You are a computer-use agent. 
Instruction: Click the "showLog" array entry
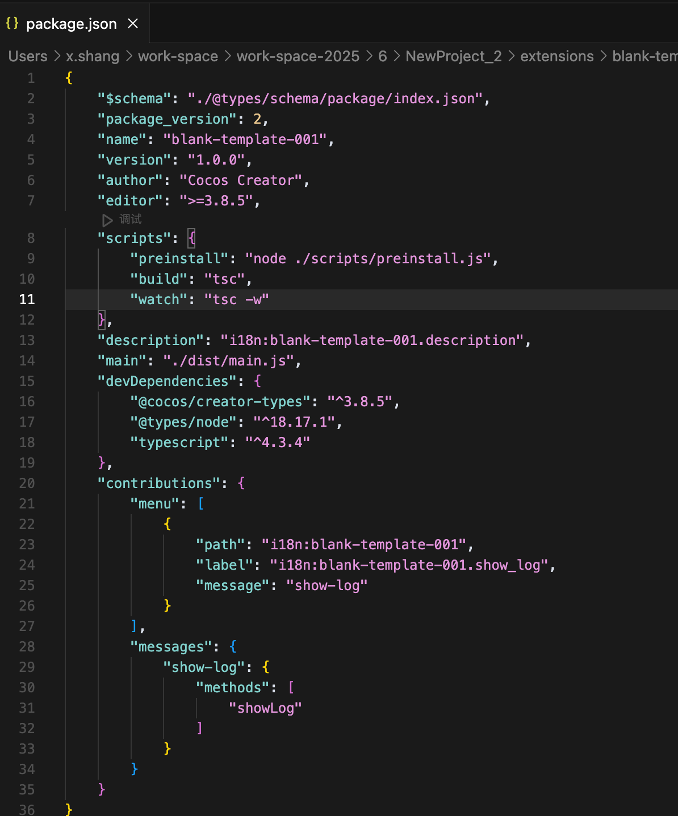click(265, 708)
